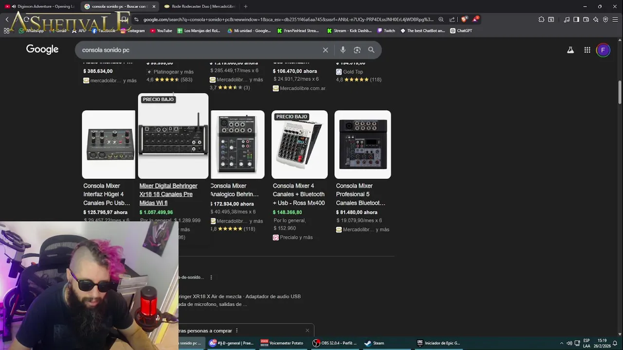Open OBS 32.0.4 from taskbar
This screenshot has height=350, width=623.
click(x=335, y=343)
